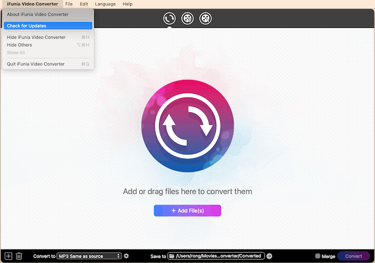
Task: Open the Edit menu
Action: pos(84,4)
